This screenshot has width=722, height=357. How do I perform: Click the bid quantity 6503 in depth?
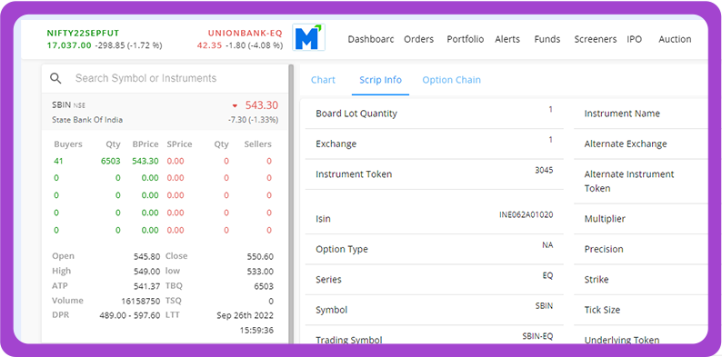coord(111,161)
